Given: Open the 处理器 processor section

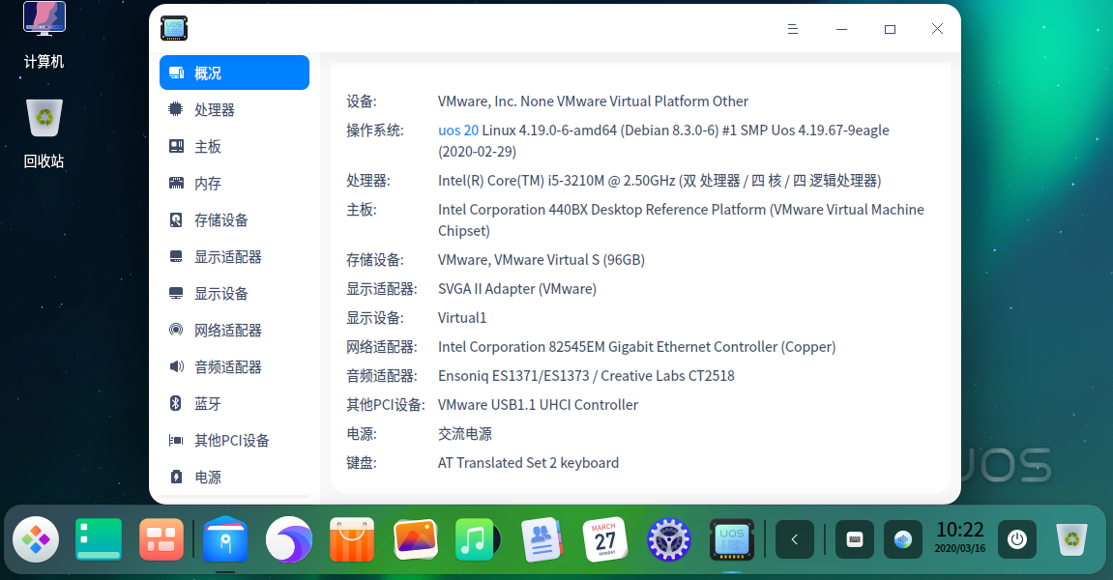Looking at the screenshot, I should tap(234, 109).
